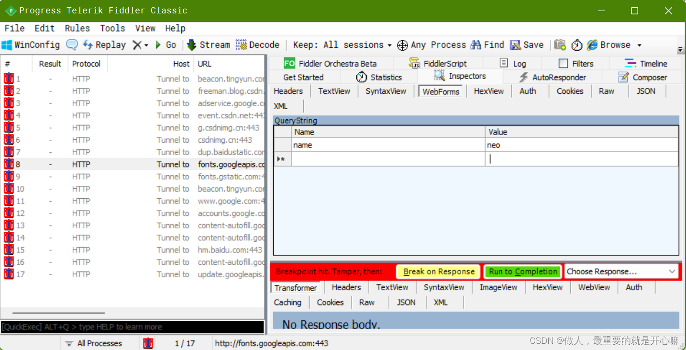Click the Save toolbar button
686x350 pixels.
527,45
